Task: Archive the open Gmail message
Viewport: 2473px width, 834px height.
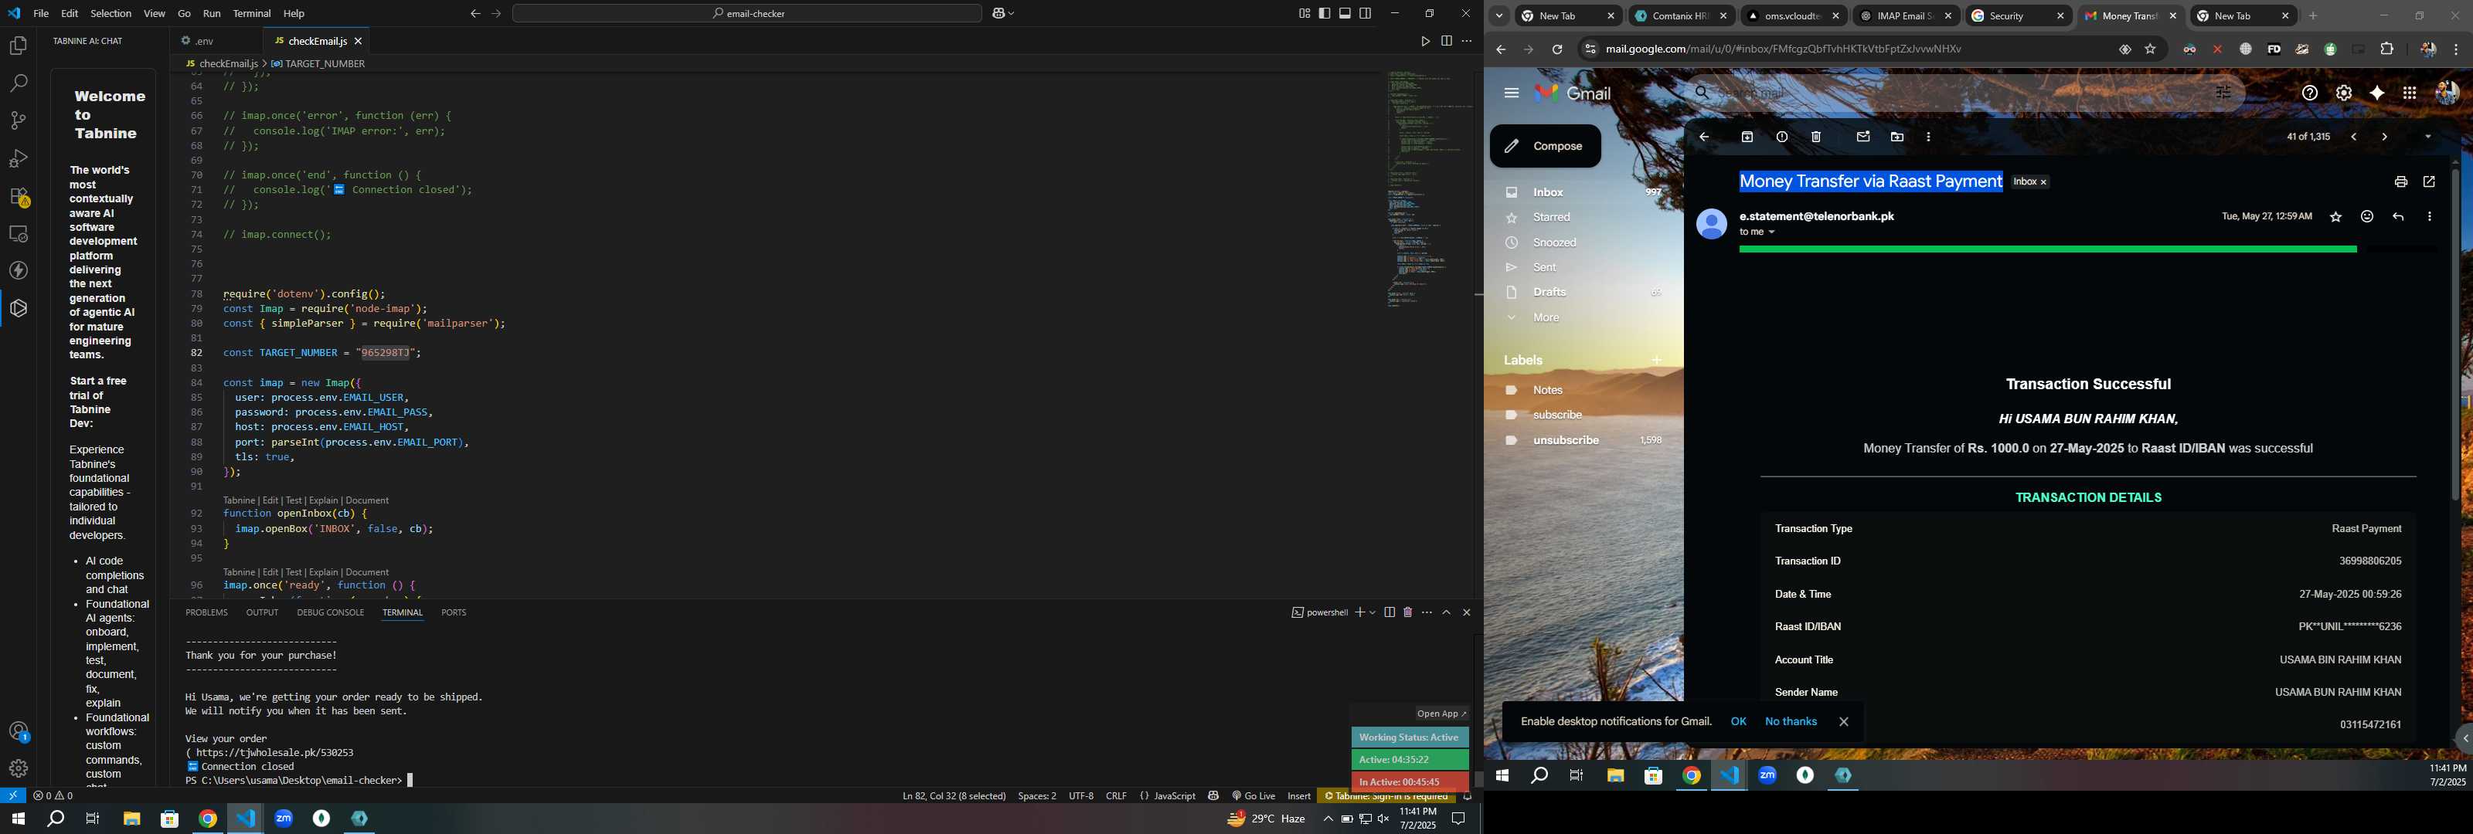Action: coord(1747,137)
